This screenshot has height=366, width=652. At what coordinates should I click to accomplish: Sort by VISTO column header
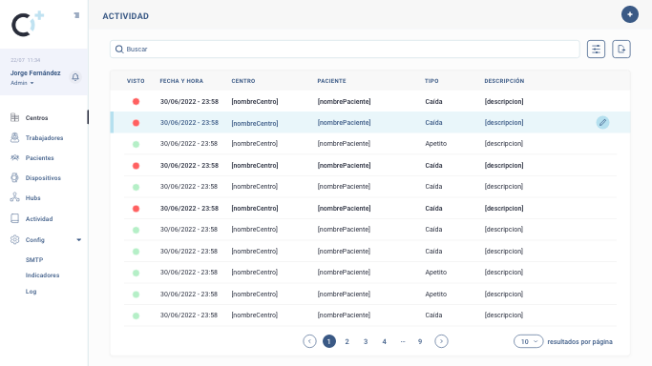point(136,81)
